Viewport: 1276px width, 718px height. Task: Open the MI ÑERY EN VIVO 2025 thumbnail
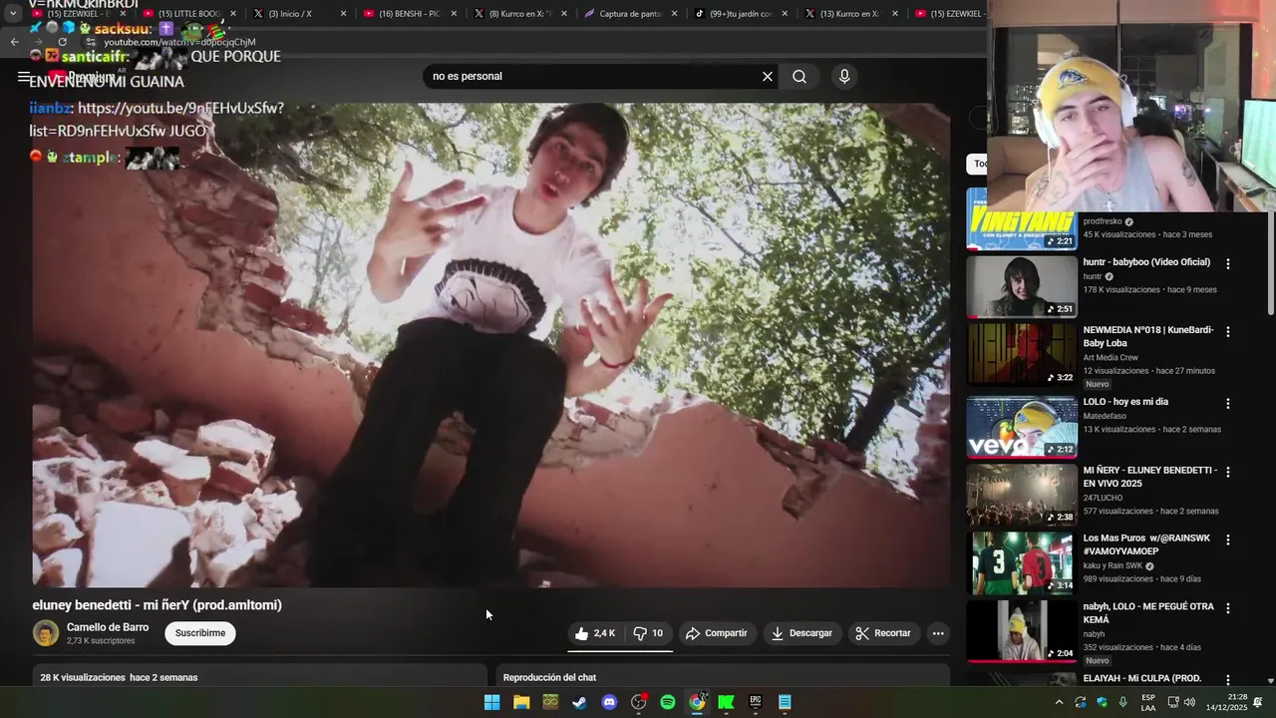(1022, 494)
